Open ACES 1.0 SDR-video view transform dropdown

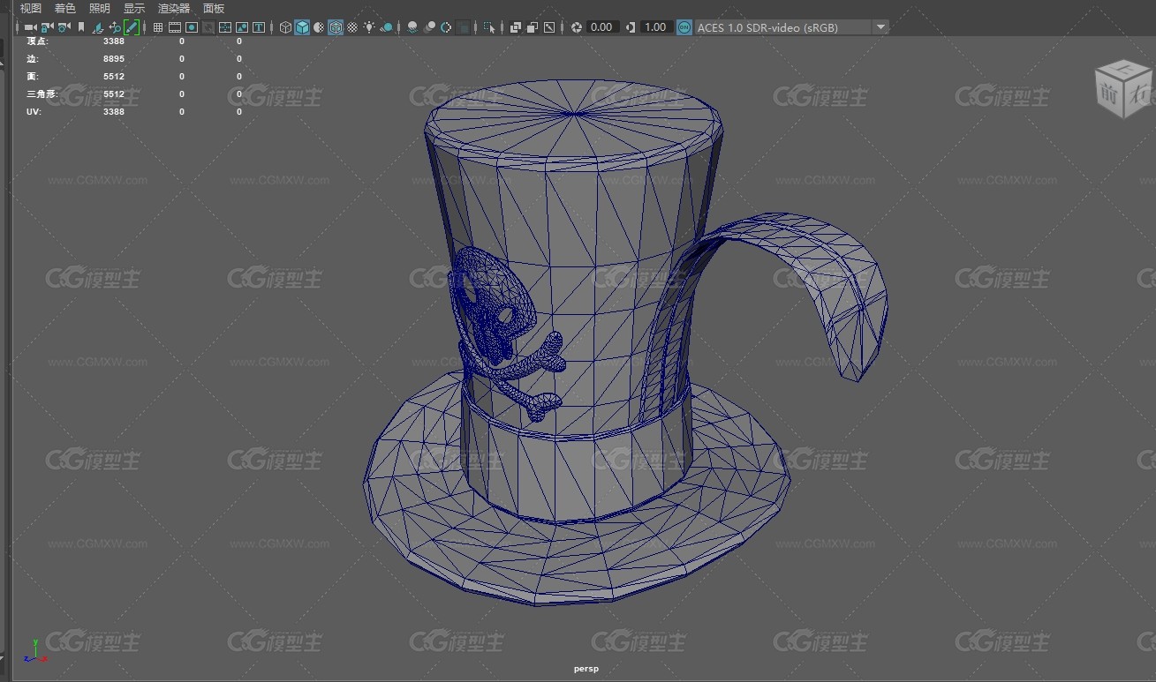791,27
